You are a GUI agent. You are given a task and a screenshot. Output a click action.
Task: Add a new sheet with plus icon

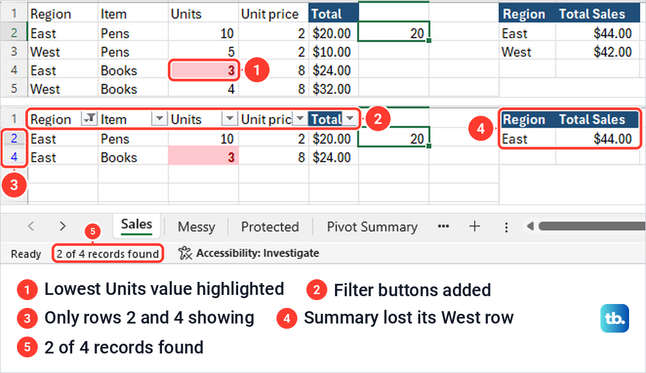[475, 227]
